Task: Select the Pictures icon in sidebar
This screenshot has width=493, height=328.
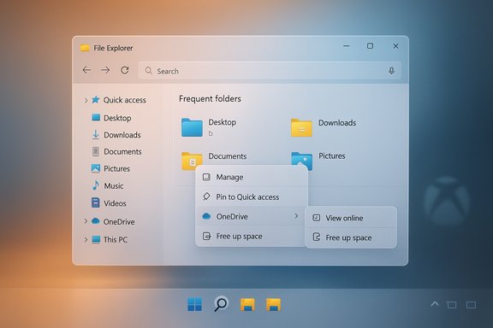Action: point(96,168)
